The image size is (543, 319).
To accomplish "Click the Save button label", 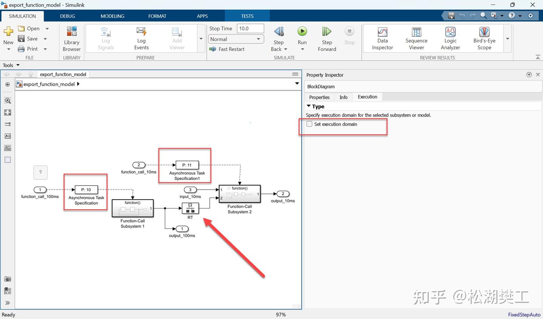I will pyautogui.click(x=32, y=39).
